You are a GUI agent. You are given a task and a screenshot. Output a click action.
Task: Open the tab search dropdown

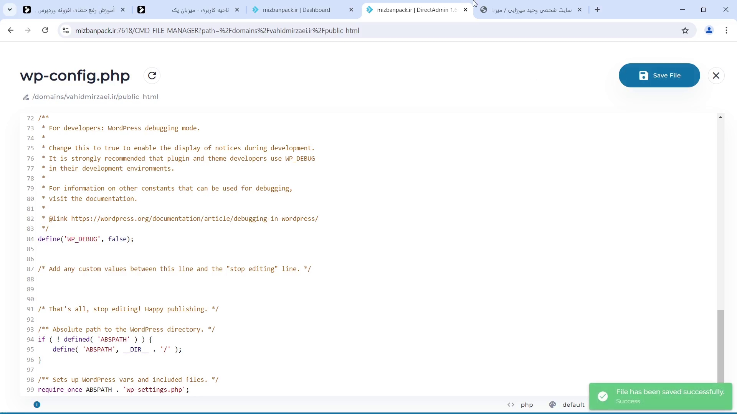pos(10,10)
